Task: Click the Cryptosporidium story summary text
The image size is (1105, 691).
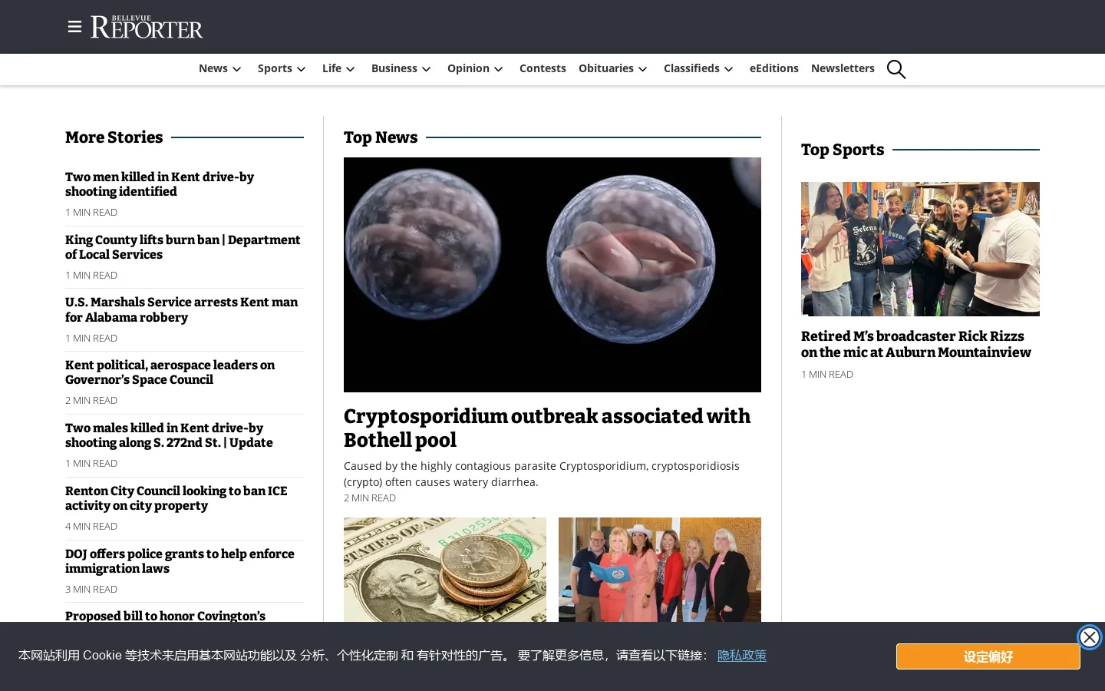Action: (542, 474)
